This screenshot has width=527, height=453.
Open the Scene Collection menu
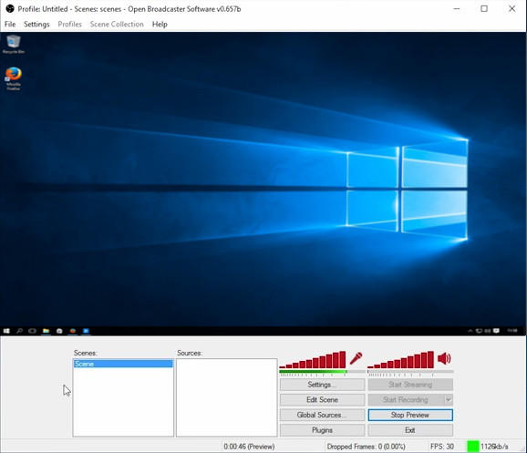point(117,25)
